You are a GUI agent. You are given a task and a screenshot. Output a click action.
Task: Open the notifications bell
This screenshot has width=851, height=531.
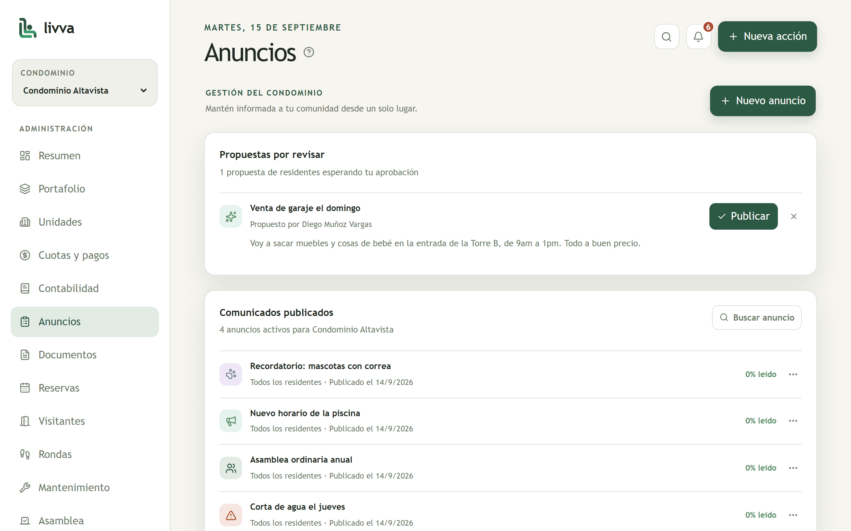click(698, 37)
